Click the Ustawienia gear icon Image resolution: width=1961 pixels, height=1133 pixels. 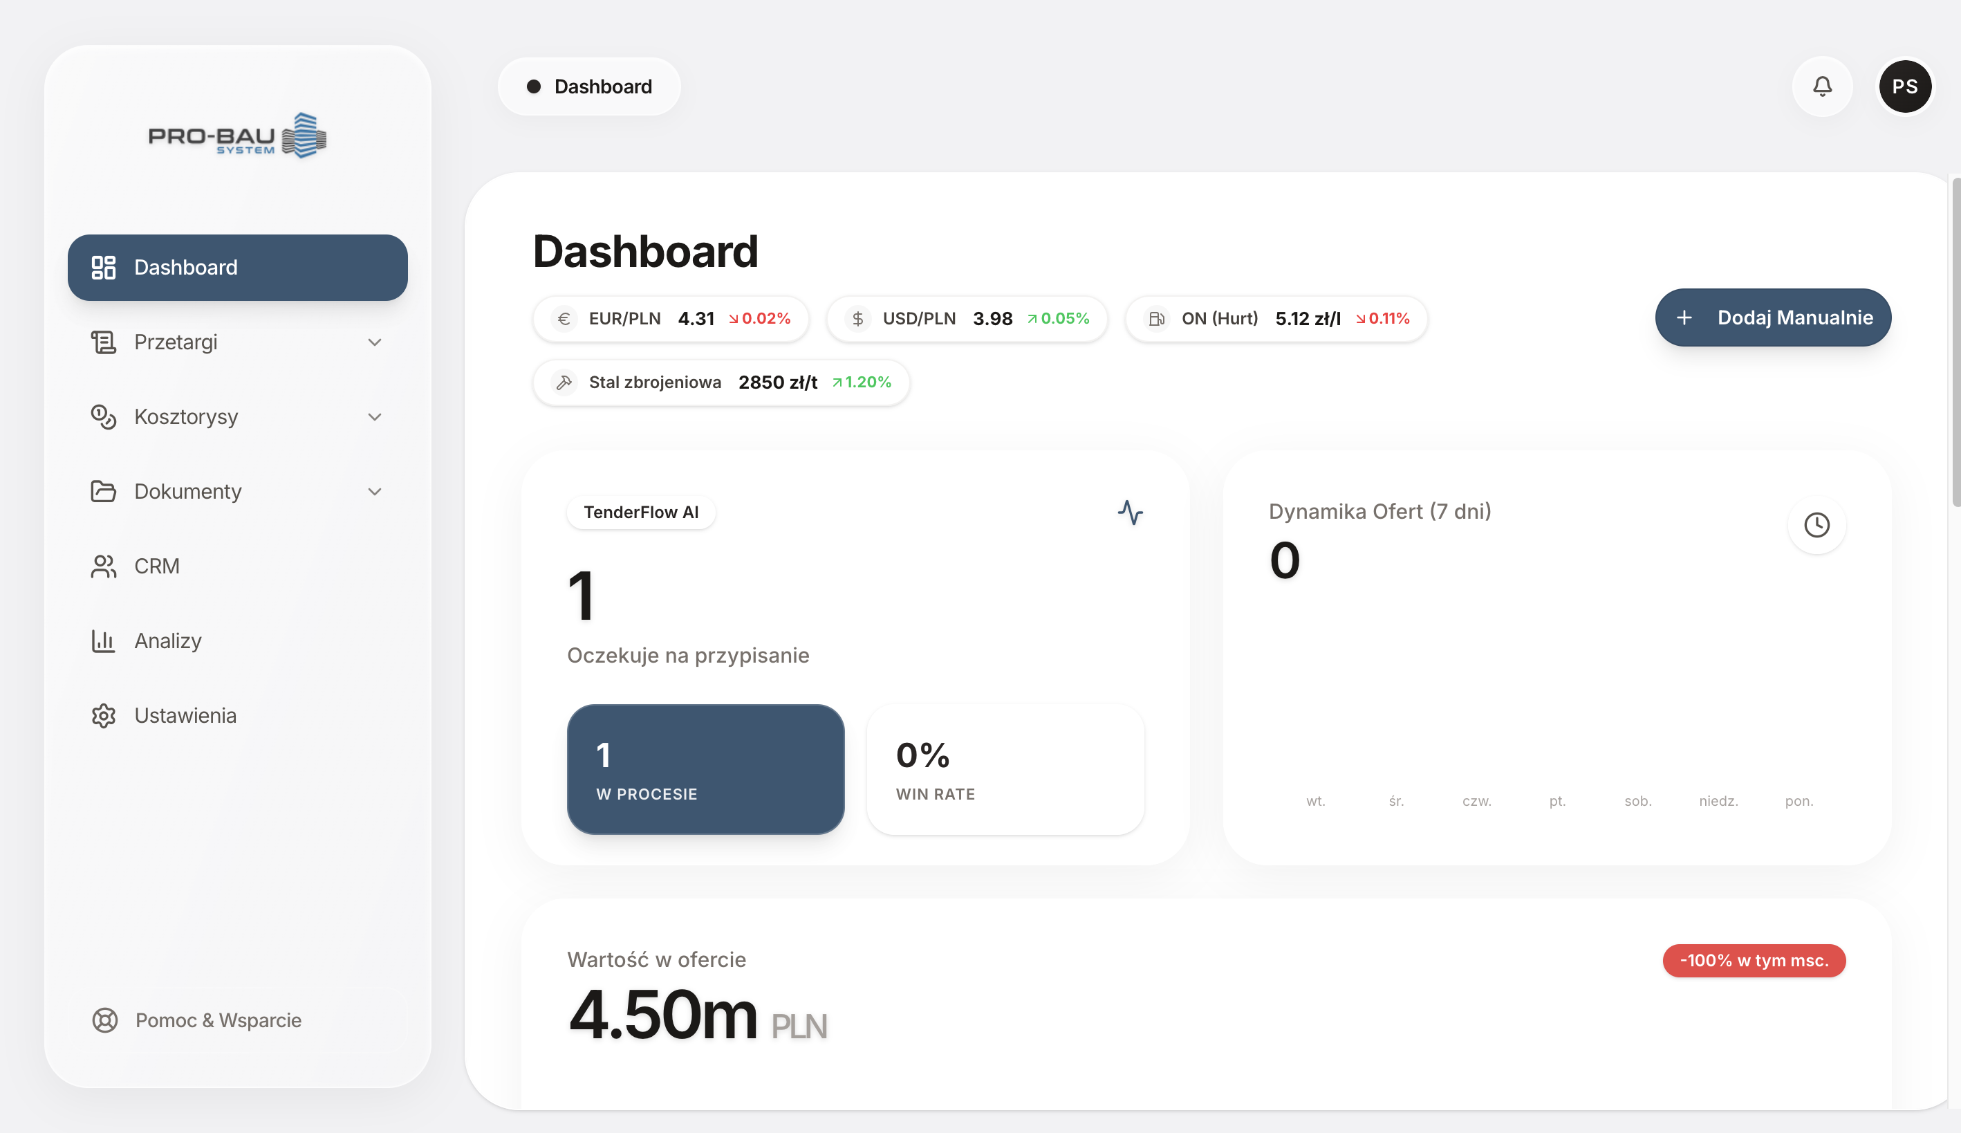coord(104,715)
